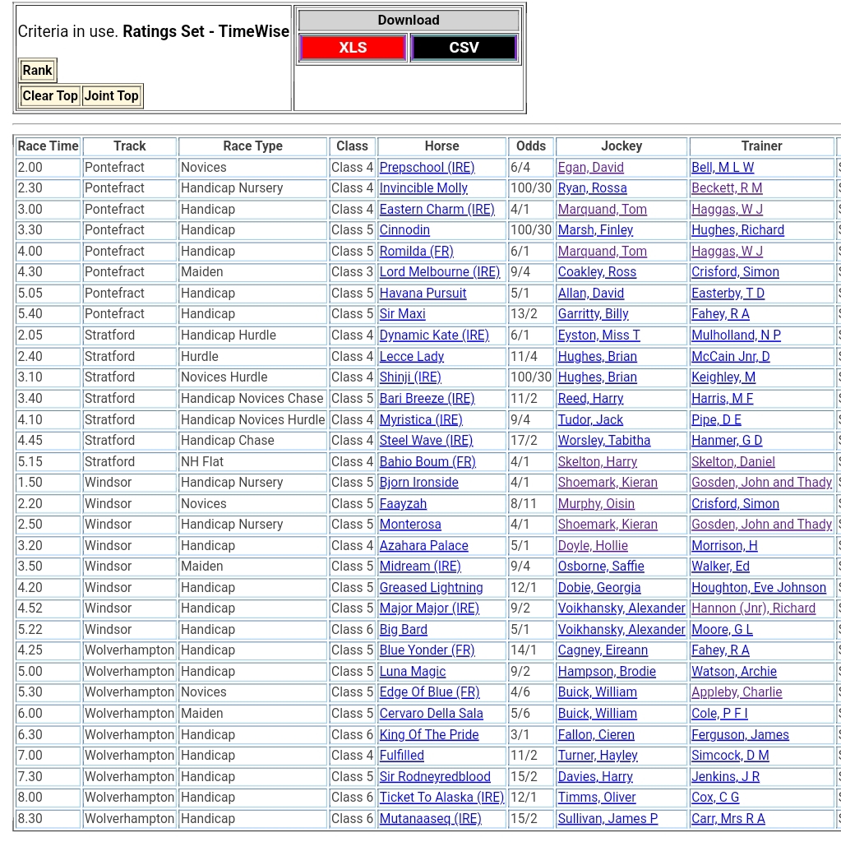Select jockey Egan, David
The image size is (841, 842).
click(x=590, y=168)
